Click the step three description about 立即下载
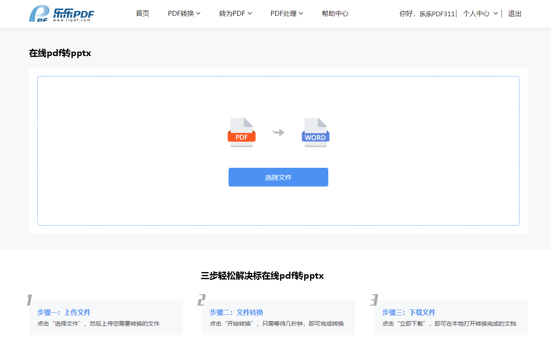The height and width of the screenshot is (346, 551). (449, 324)
